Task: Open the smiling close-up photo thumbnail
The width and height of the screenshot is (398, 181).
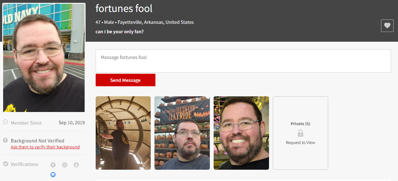Action: [x=241, y=133]
